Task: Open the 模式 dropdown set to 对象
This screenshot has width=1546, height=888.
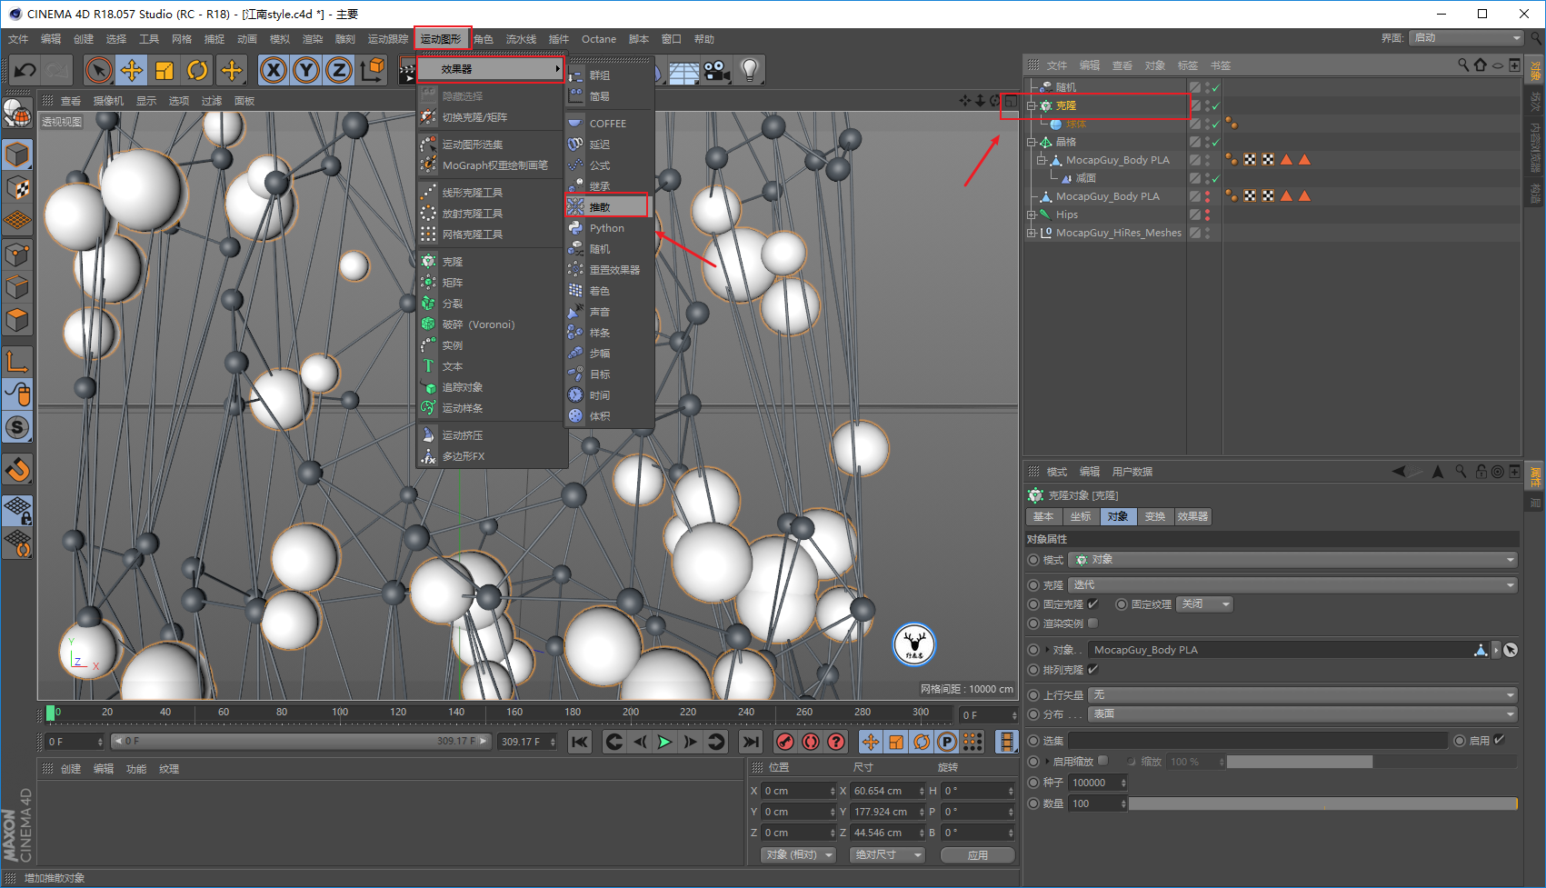Action: tap(1293, 560)
